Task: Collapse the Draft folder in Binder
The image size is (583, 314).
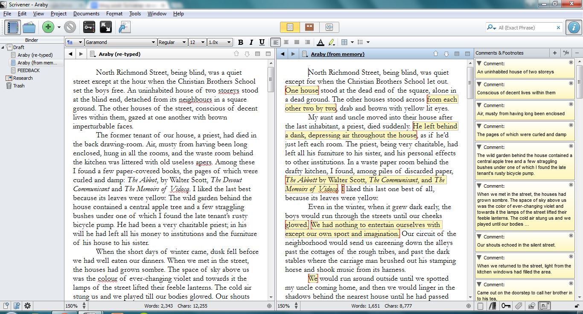Action: [x=3, y=47]
